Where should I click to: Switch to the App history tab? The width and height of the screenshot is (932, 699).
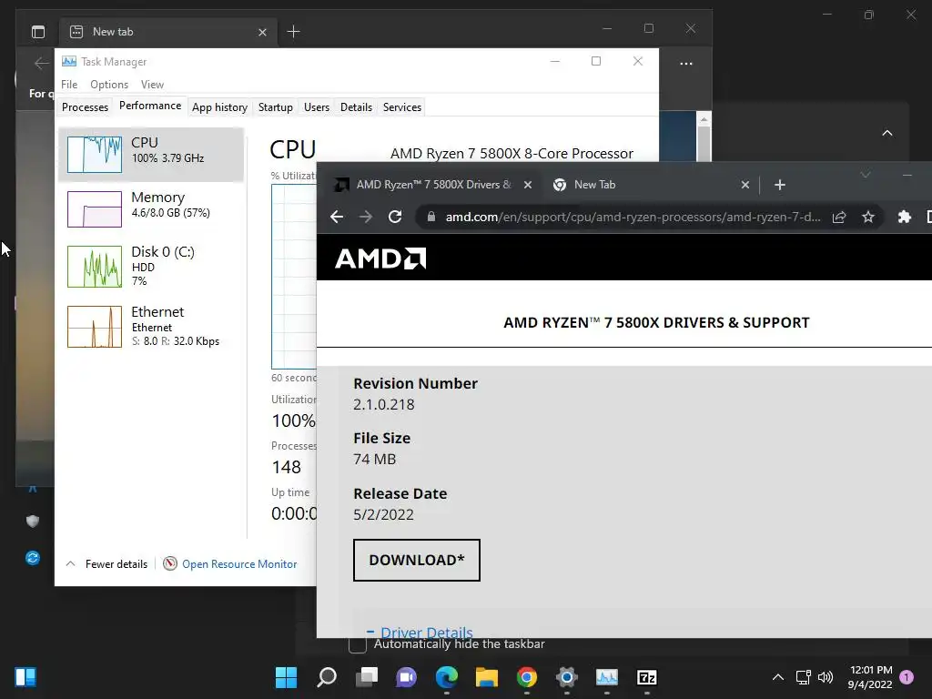coord(219,107)
